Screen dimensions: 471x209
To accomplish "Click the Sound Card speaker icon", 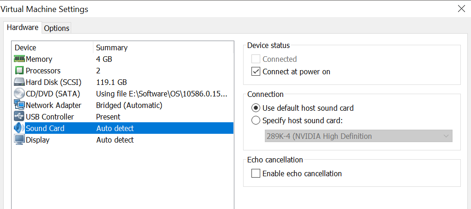I will point(19,128).
